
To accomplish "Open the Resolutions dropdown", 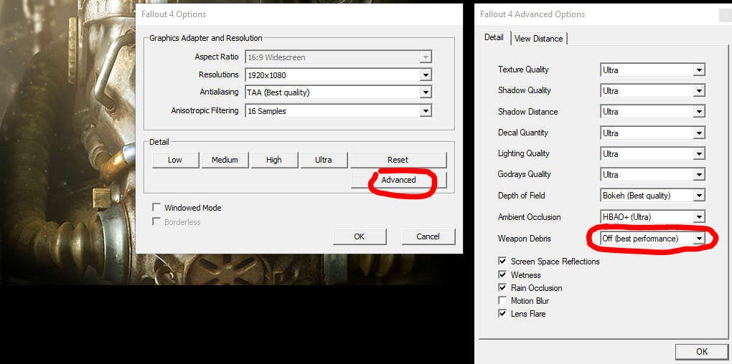I will [339, 75].
